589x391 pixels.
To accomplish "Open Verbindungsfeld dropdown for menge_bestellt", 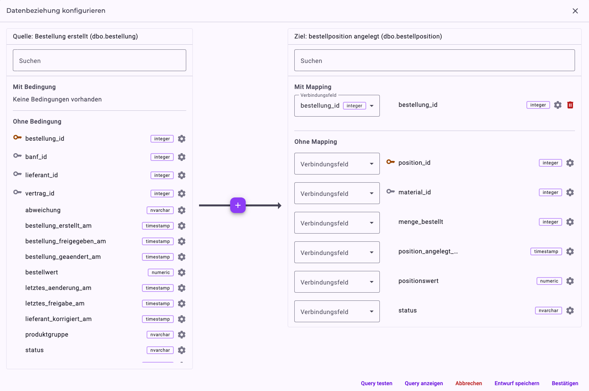I will 337,223.
